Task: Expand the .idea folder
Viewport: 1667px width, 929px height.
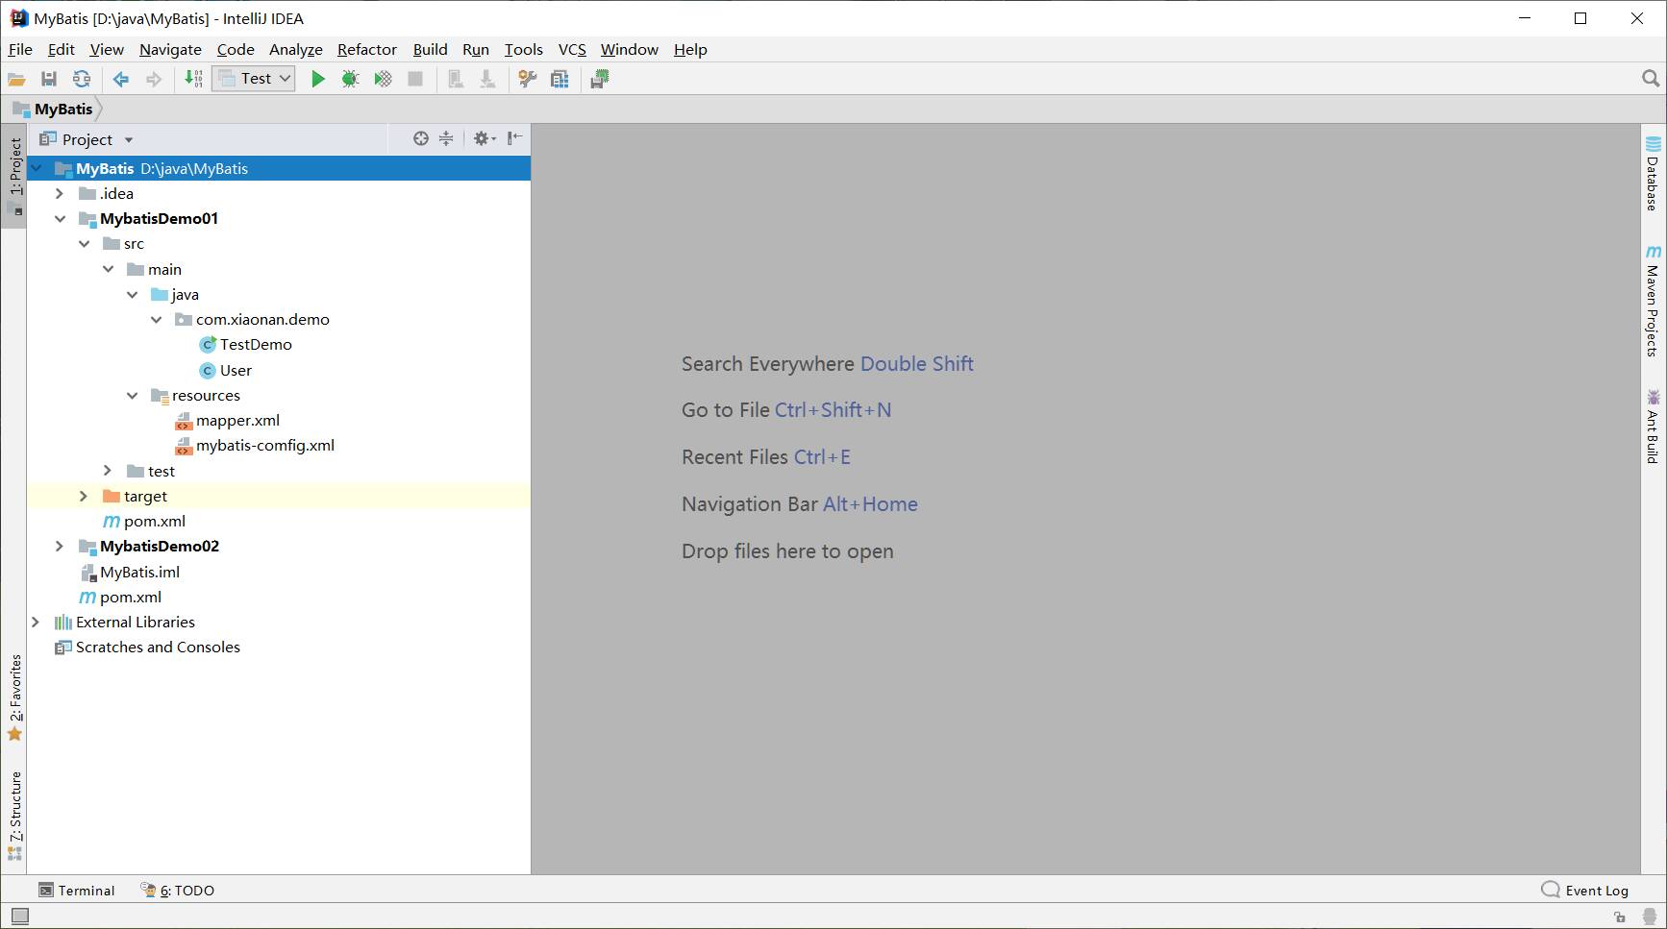Action: click(60, 194)
